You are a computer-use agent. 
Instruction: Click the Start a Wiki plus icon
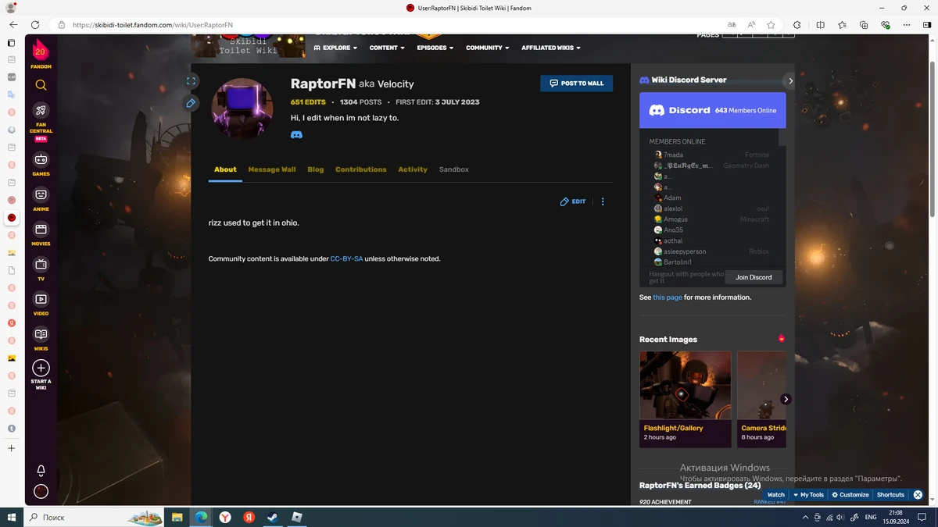pyautogui.click(x=41, y=368)
